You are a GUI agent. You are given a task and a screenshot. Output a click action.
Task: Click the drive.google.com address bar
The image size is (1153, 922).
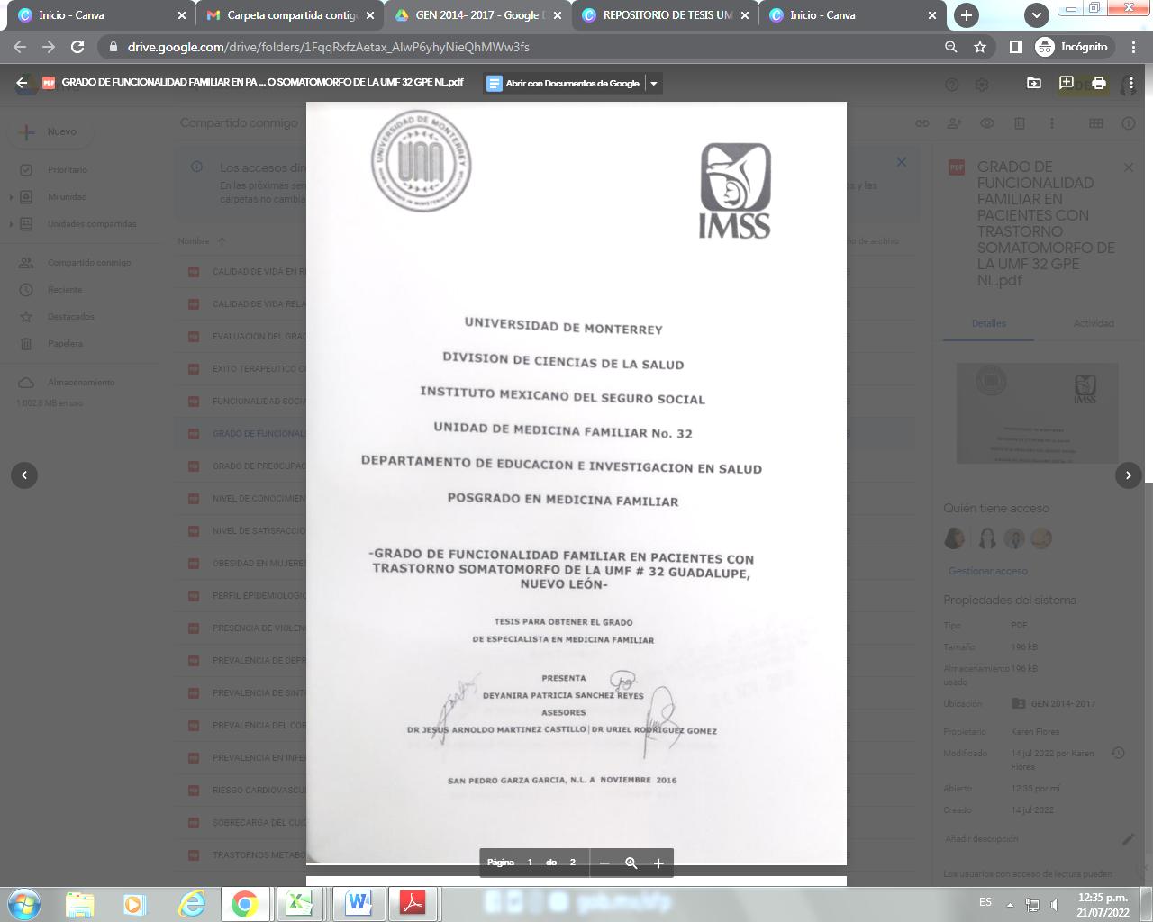pyautogui.click(x=522, y=47)
